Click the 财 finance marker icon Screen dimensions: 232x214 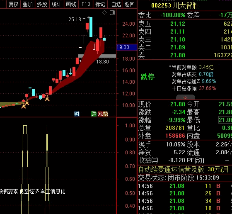[x=77, y=114]
